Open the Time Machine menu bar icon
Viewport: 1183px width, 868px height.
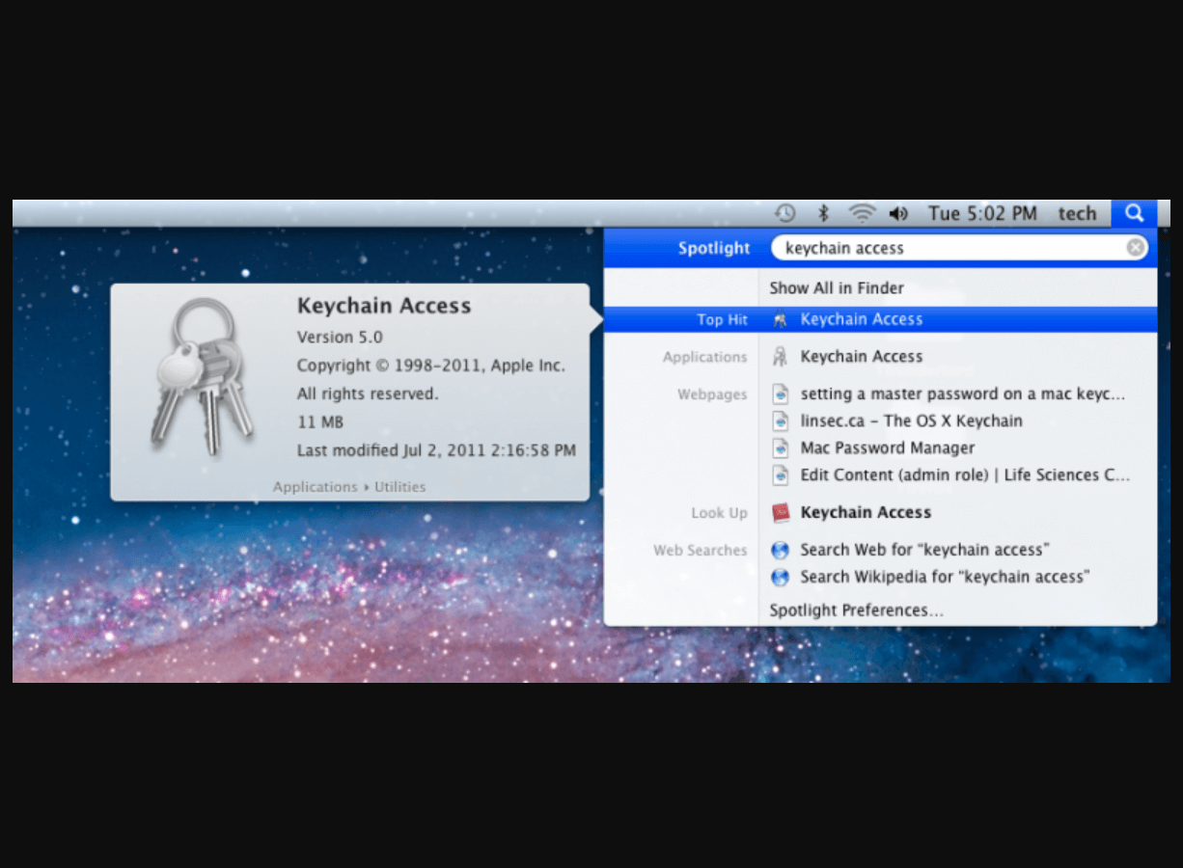(x=785, y=213)
